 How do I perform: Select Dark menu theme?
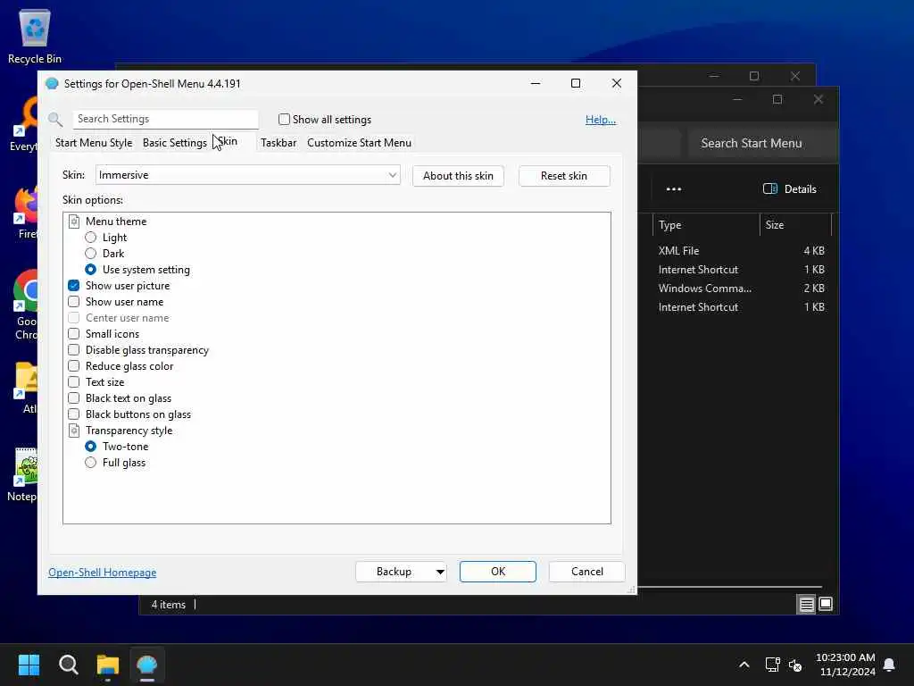[90, 253]
